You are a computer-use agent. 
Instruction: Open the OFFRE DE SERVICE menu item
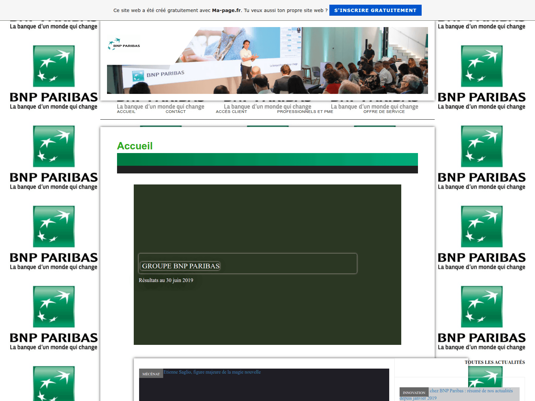point(384,112)
